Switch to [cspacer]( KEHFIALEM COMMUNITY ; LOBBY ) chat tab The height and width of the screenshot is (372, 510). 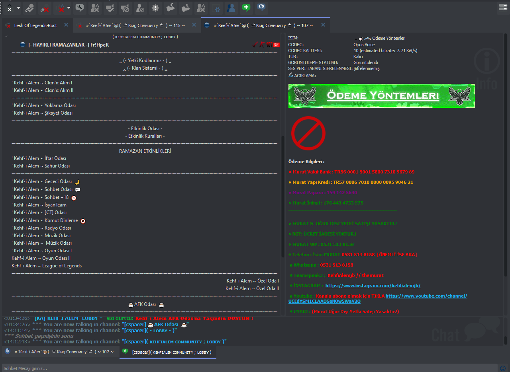pos(168,352)
